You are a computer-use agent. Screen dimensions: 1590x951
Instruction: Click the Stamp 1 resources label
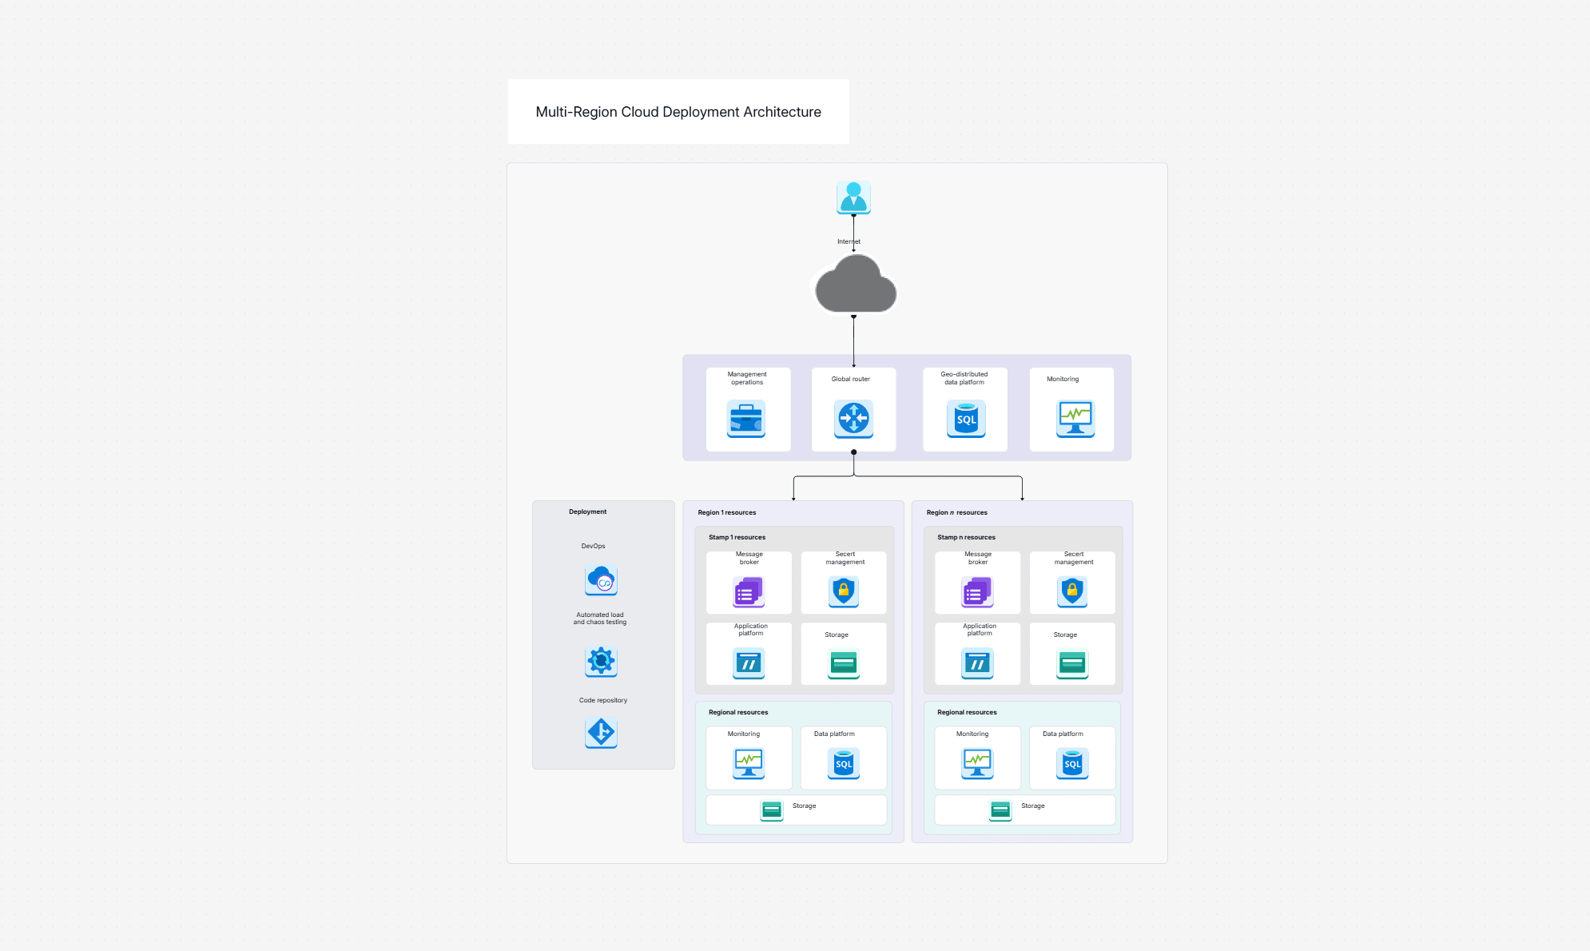(x=737, y=537)
